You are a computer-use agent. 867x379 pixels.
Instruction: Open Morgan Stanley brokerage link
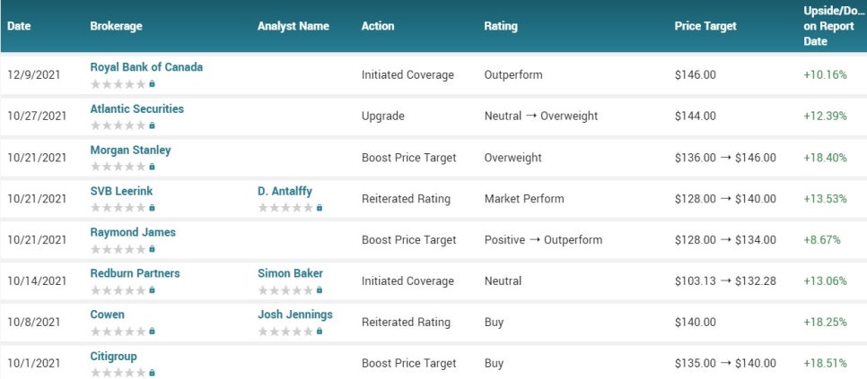pos(130,150)
